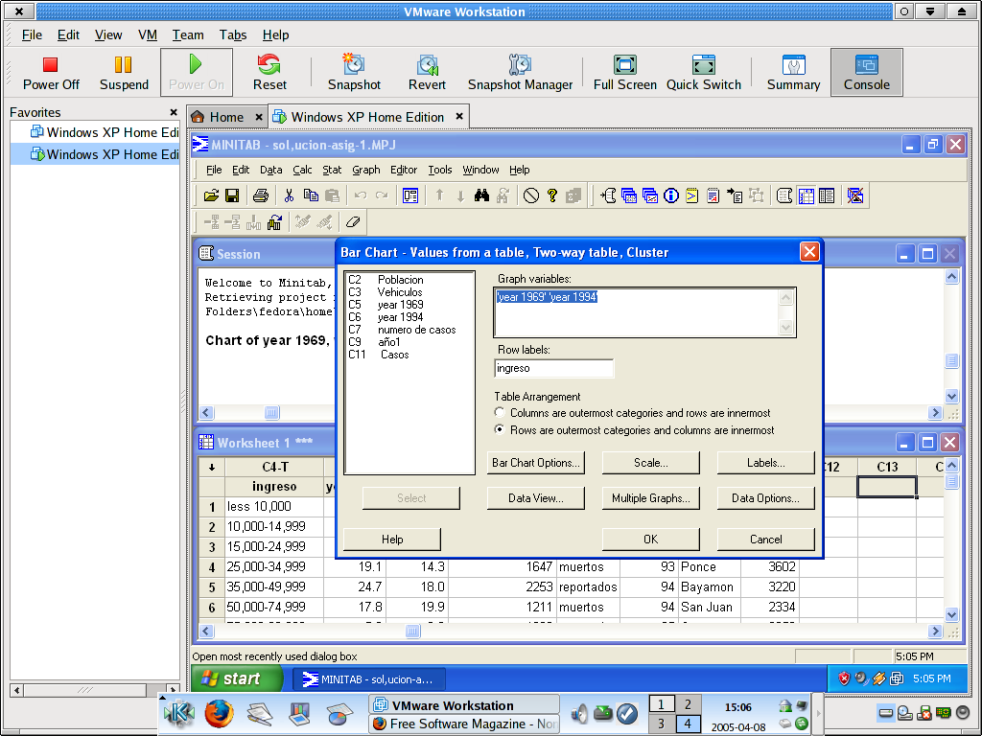
Task: Open the Minitab Stat menu
Action: point(332,170)
